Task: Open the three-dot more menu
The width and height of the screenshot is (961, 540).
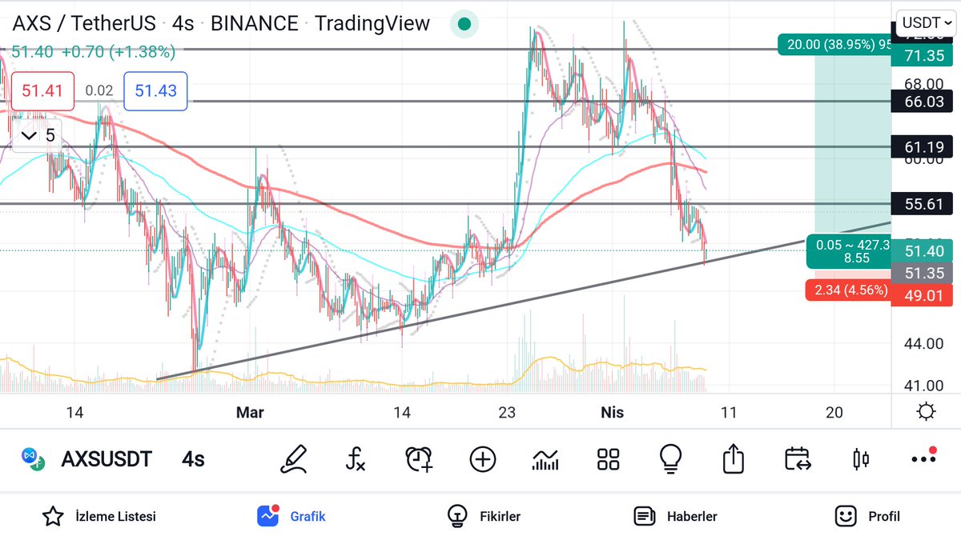Action: [x=923, y=458]
